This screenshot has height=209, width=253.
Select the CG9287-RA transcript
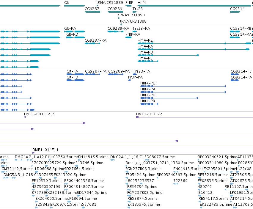(92, 43)
